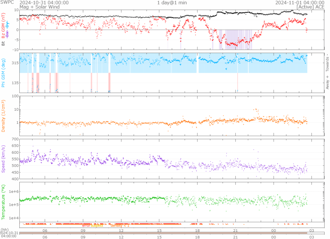Click the end date 2024-11-01 04:00:00

click(x=300, y=3)
